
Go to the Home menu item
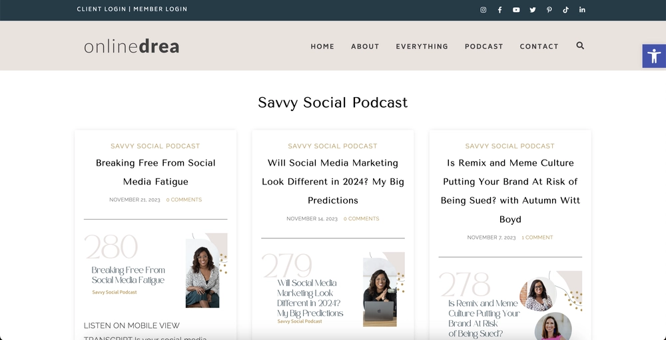322,47
